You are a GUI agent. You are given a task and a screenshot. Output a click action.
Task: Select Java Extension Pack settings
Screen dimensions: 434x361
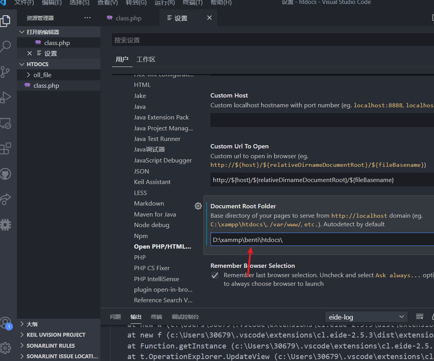pos(162,117)
